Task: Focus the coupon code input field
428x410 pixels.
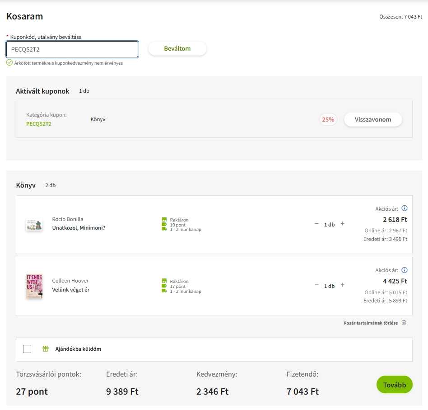Action: [72, 49]
